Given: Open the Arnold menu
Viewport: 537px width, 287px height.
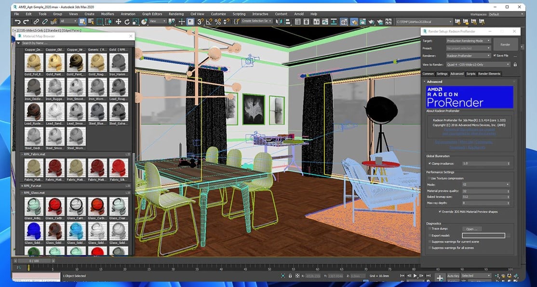Looking at the screenshot, I should 299,14.
